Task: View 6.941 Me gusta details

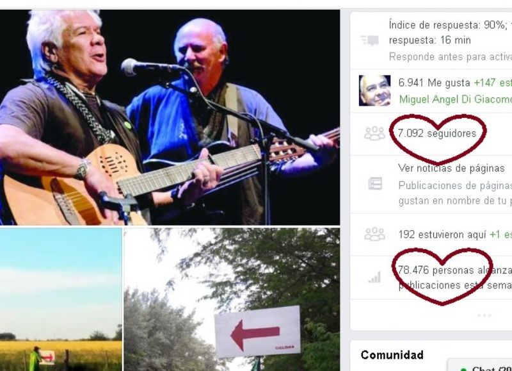Action: pyautogui.click(x=434, y=83)
